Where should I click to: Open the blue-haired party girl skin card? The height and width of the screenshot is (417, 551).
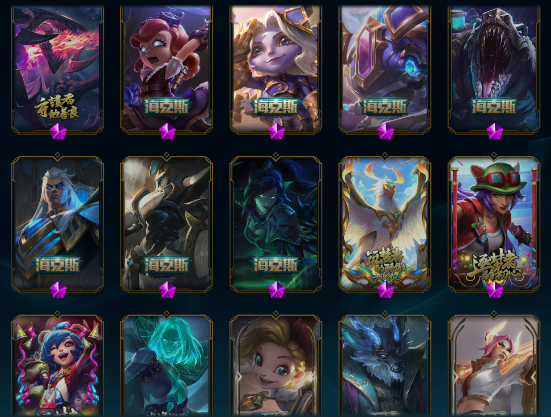tap(57, 366)
